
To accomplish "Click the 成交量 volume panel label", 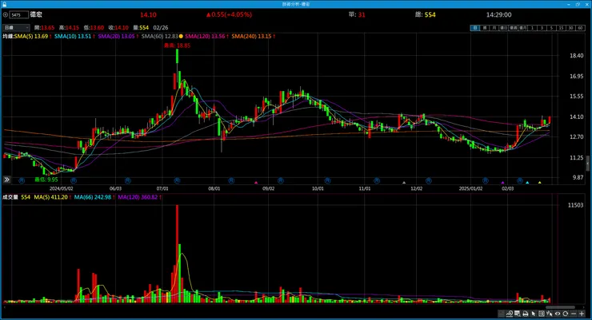I will click(x=10, y=197).
